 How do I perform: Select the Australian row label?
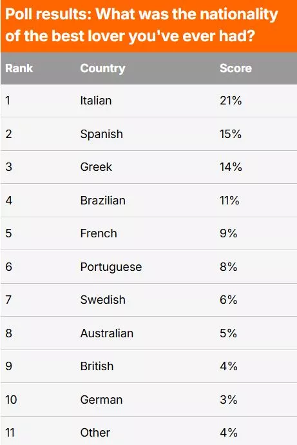106,333
